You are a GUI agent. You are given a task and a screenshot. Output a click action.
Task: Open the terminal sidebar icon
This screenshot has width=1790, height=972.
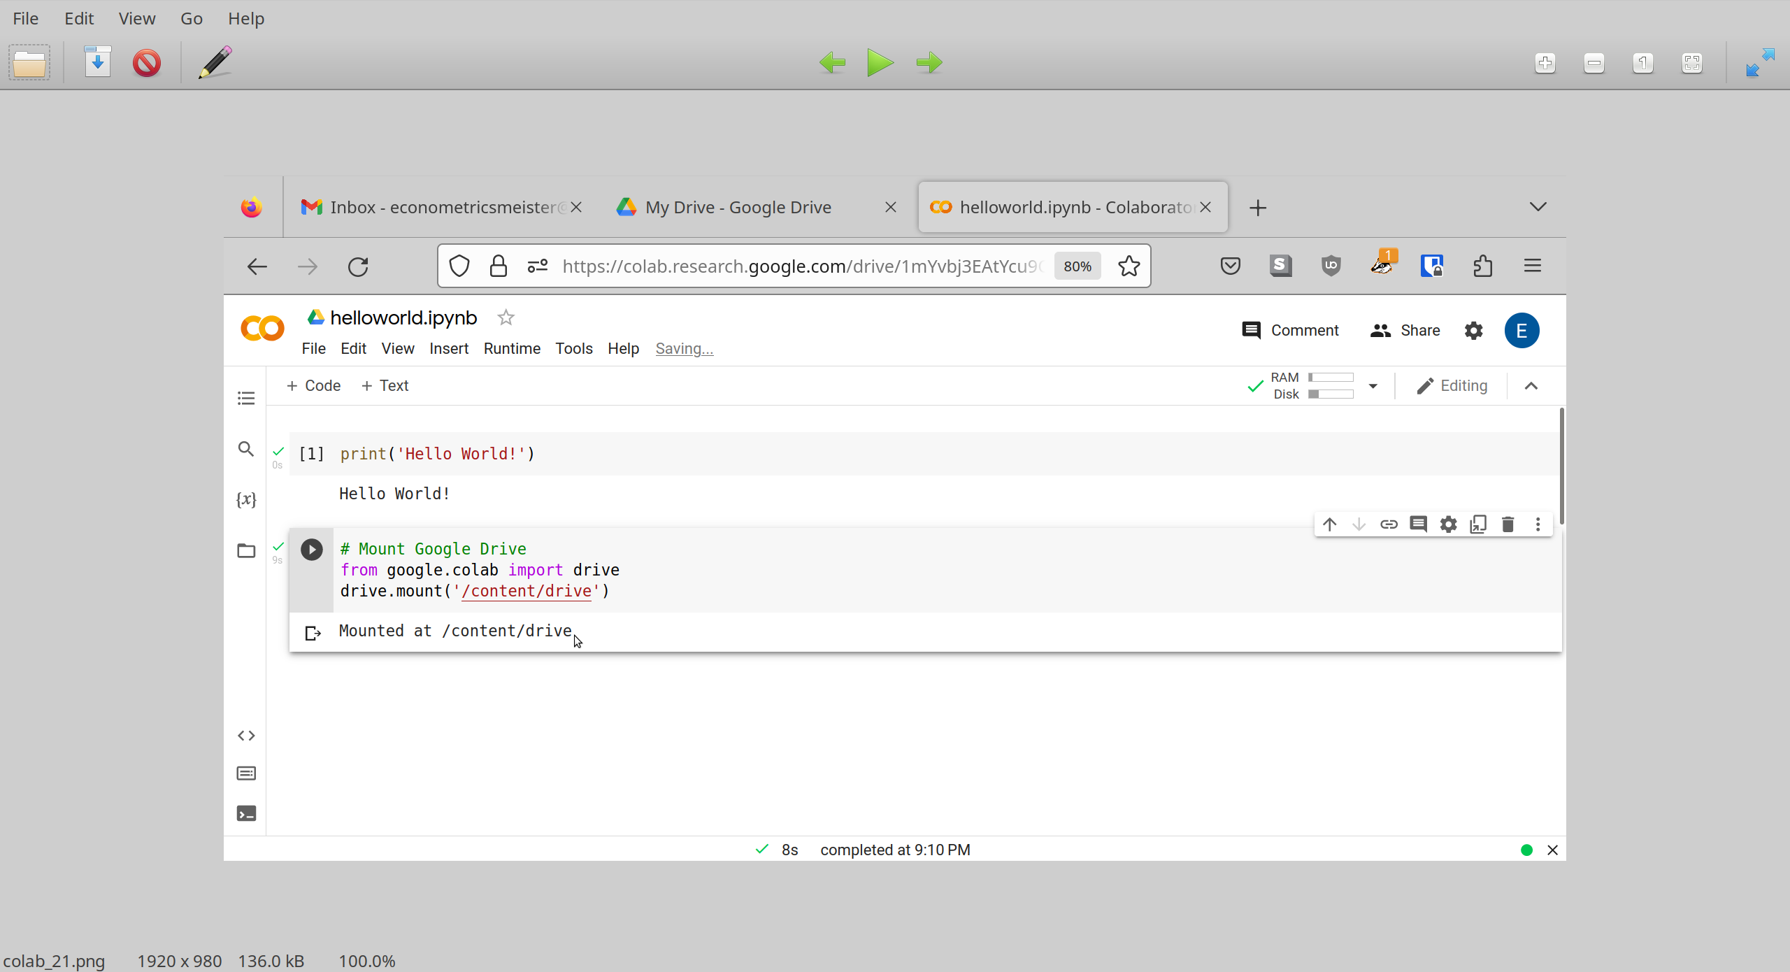[246, 813]
